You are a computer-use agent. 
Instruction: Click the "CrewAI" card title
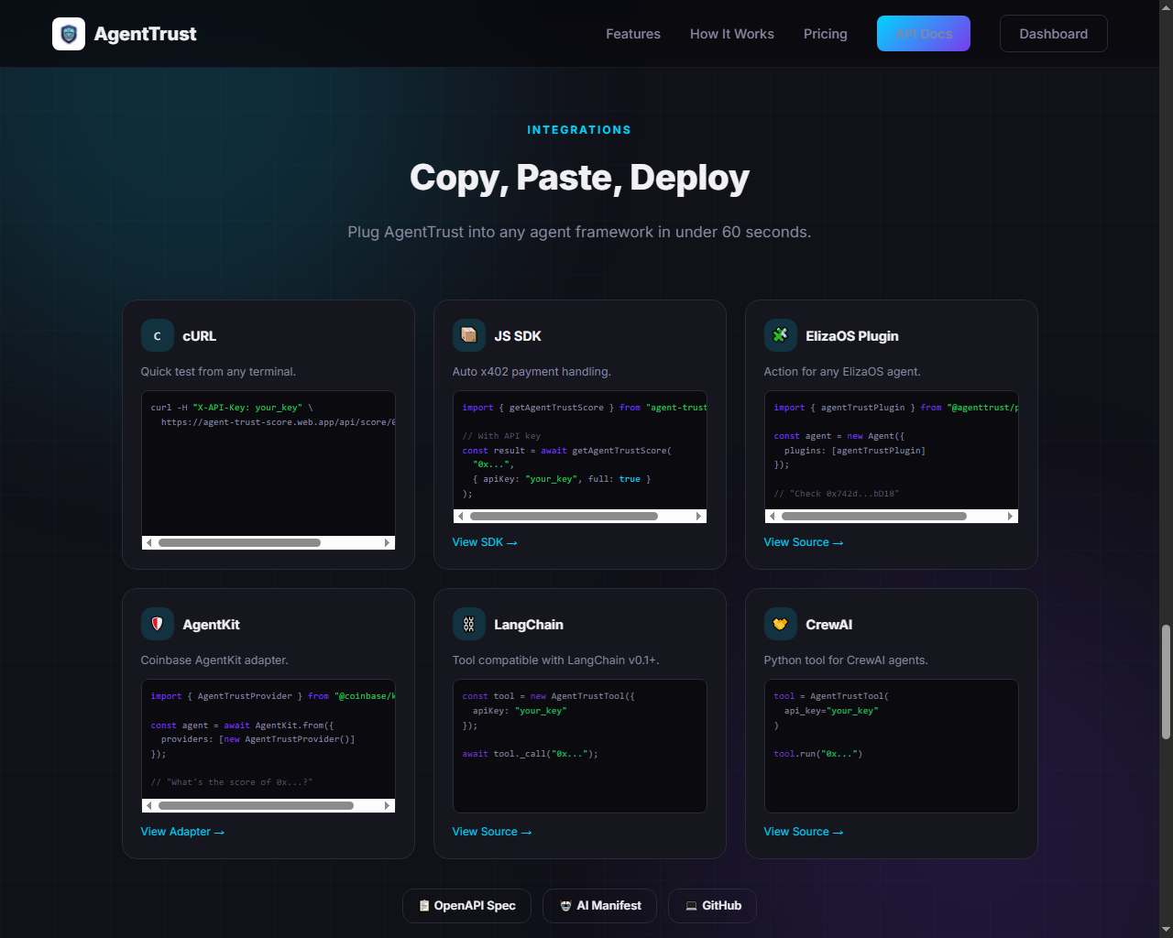(x=829, y=625)
